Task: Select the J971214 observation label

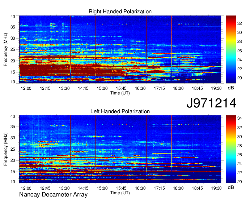Action: click(211, 103)
